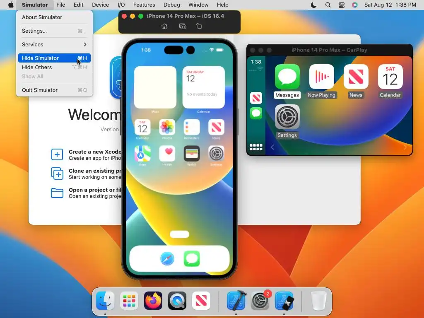Open Finder from the macOS Dock
Screen dimensions: 424x318
(105, 301)
